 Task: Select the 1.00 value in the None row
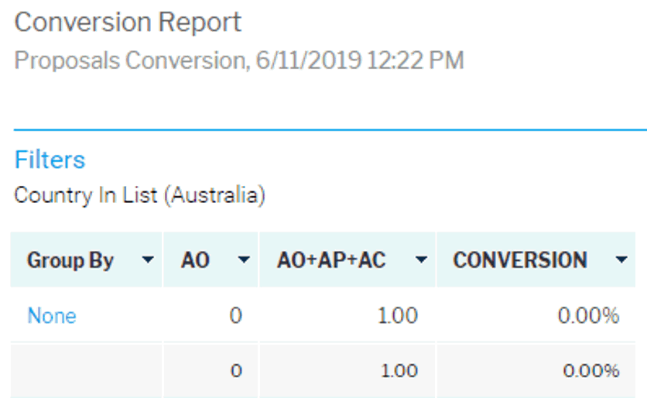point(399,316)
